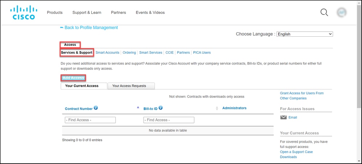Click the Cisco logo
Image resolution: width=362 pixels, height=164 pixels.
coord(24,12)
